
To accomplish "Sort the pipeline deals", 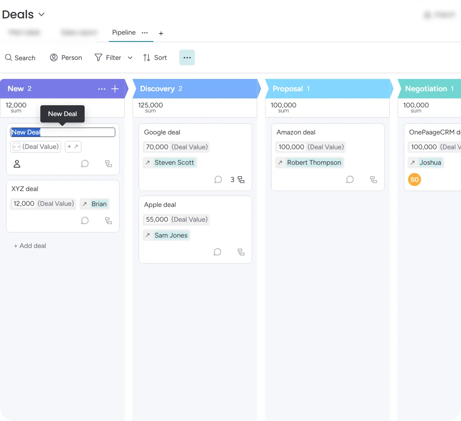I will click(155, 58).
